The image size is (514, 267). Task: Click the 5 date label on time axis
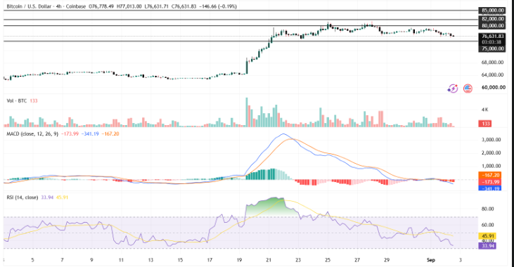point(32,260)
